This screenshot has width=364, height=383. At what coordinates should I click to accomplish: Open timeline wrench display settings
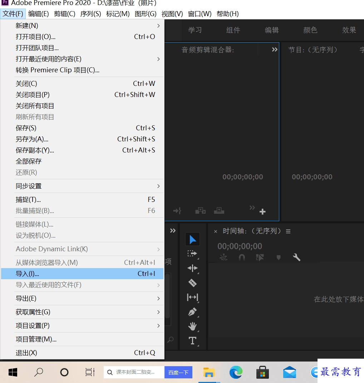[296, 257]
